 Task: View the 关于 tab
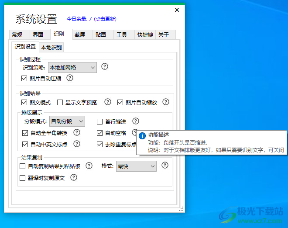tap(166, 35)
